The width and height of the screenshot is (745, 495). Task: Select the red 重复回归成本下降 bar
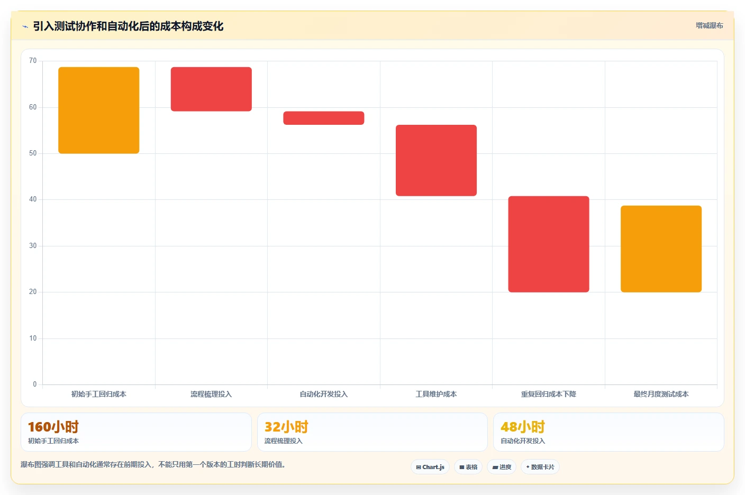click(x=549, y=244)
